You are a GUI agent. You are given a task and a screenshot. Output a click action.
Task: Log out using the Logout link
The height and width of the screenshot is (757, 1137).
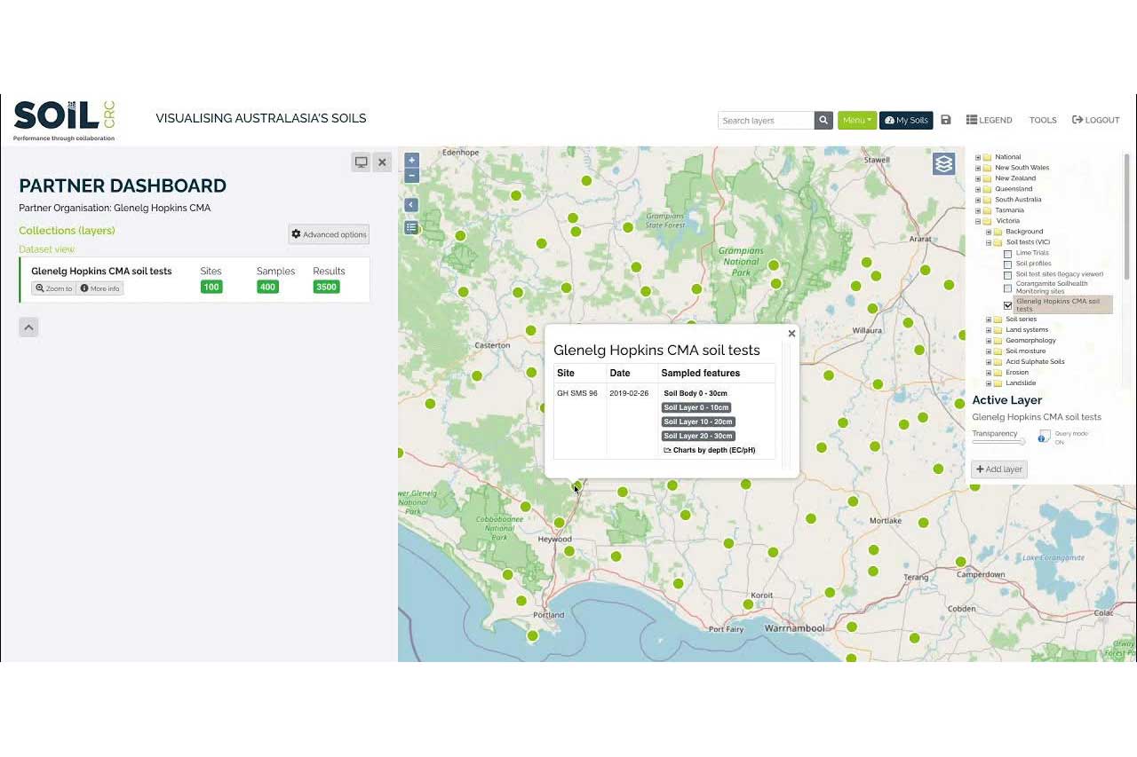[1095, 120]
